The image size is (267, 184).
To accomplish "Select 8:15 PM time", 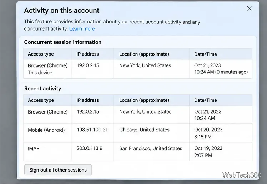I will [203, 137].
